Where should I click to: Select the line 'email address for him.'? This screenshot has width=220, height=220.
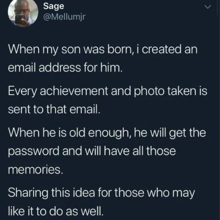(x=65, y=67)
